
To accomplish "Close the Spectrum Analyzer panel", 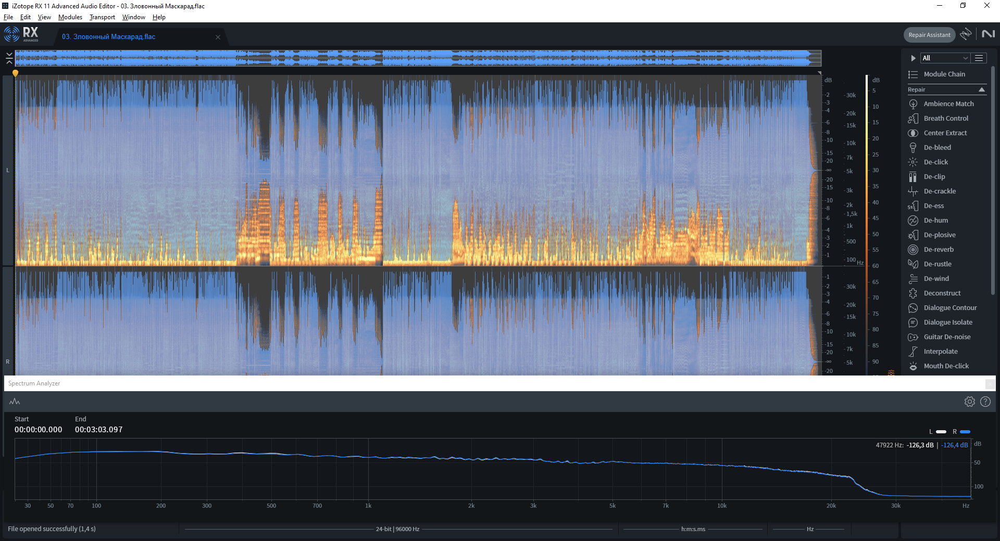I will click(990, 384).
